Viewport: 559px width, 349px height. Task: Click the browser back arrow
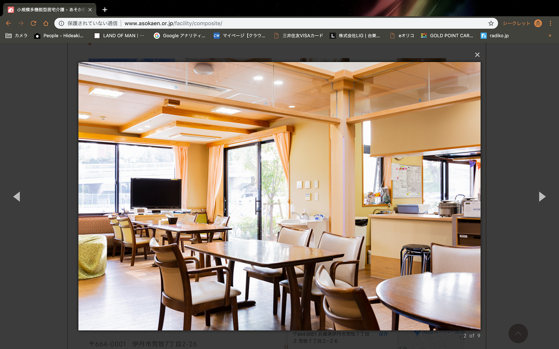coord(8,23)
